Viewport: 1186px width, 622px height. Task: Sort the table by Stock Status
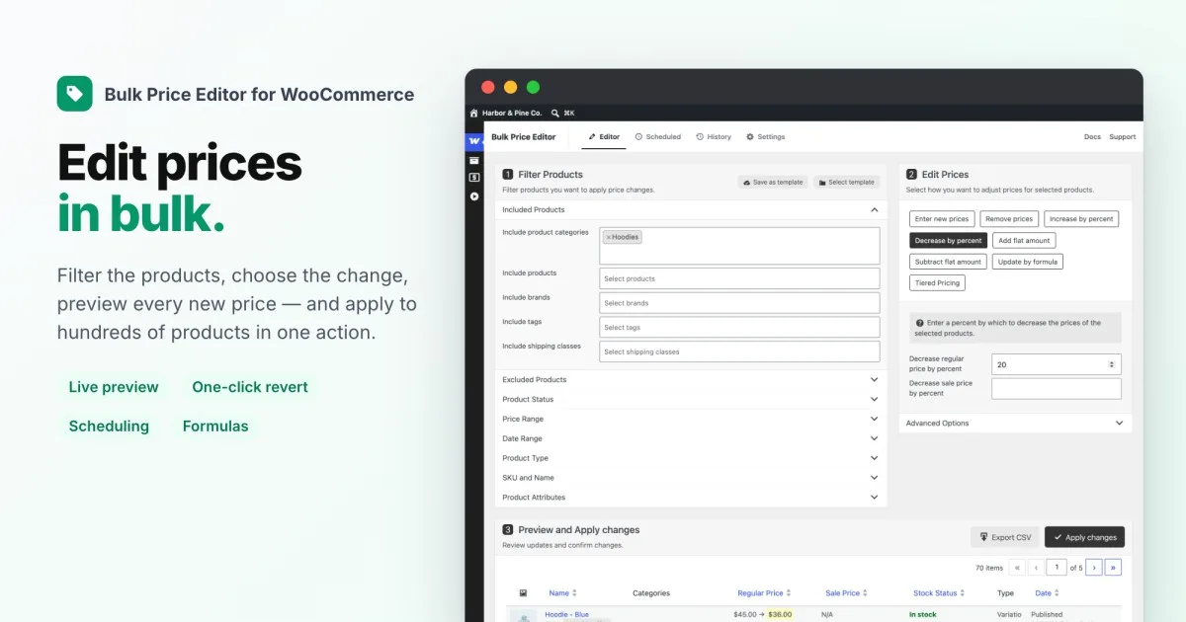[939, 593]
